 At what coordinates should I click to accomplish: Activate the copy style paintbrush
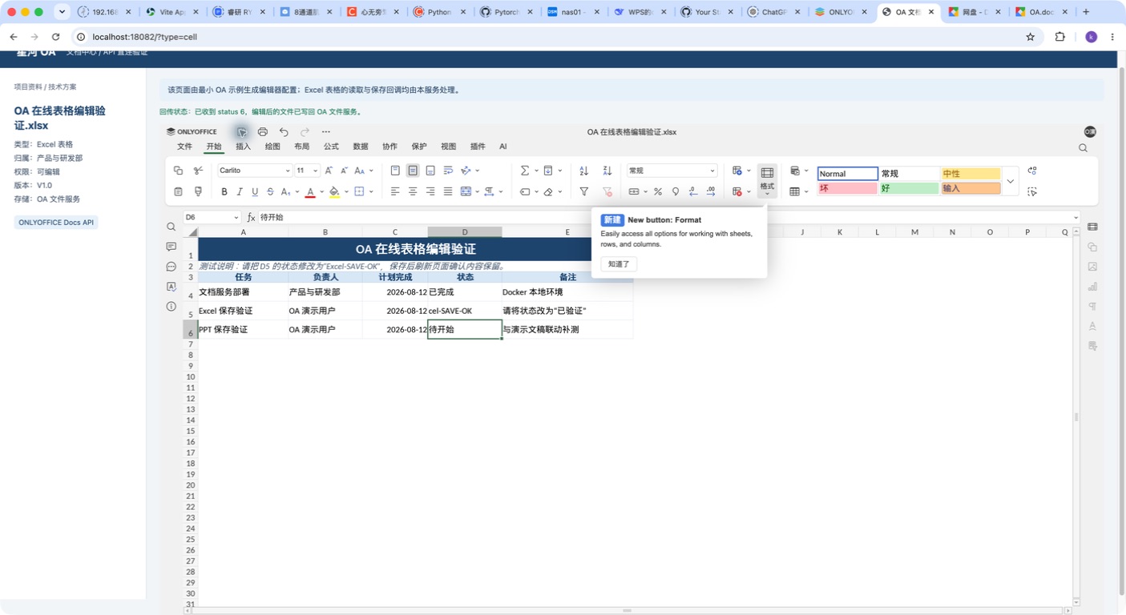(198, 191)
